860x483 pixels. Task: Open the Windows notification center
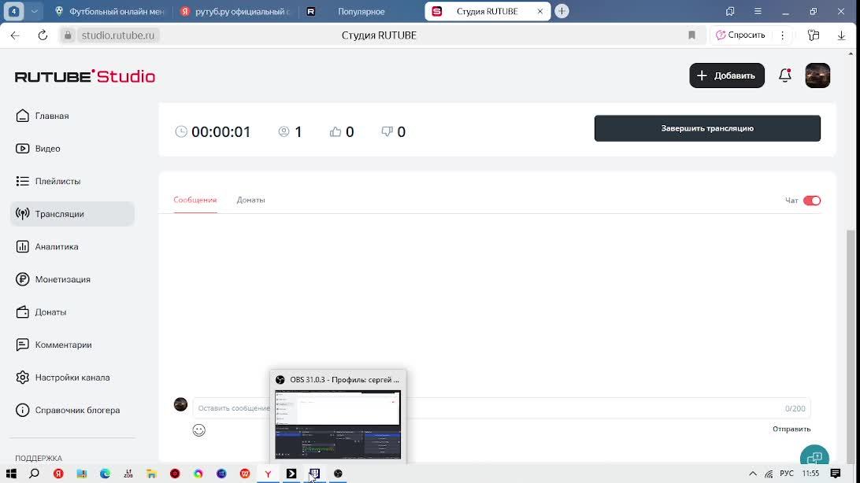pos(836,474)
